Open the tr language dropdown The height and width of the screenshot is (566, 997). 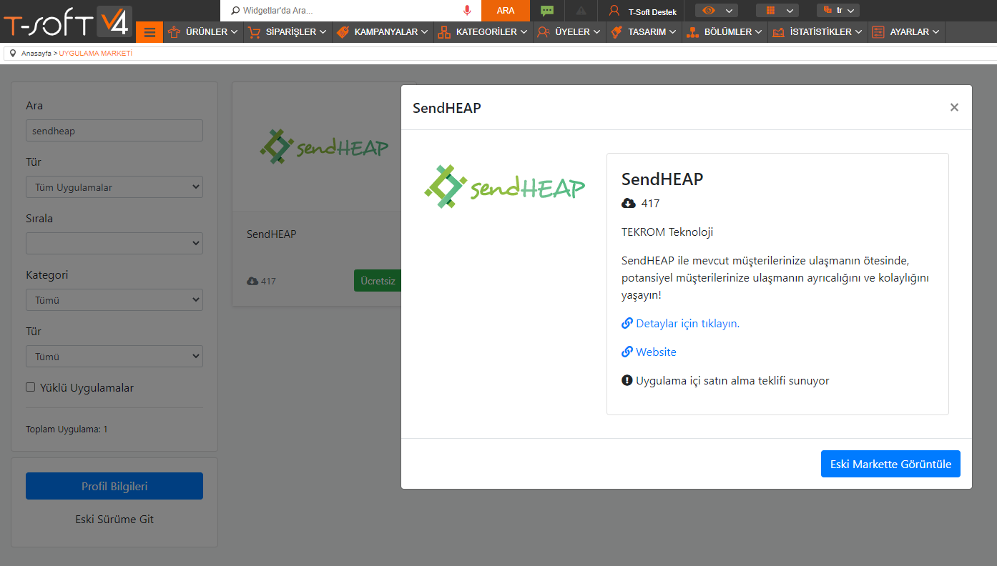click(x=838, y=11)
